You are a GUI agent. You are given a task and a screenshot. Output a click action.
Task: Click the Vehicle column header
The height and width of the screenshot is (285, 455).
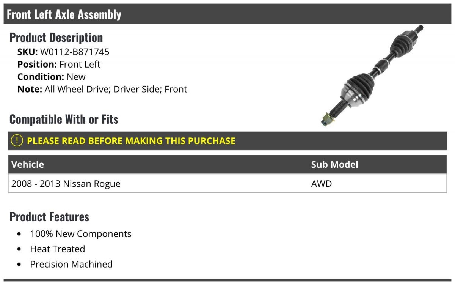click(x=28, y=164)
